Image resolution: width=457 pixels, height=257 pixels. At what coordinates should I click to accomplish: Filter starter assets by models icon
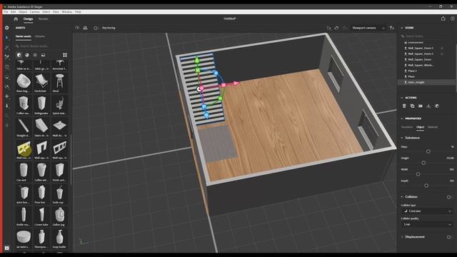tap(19, 55)
